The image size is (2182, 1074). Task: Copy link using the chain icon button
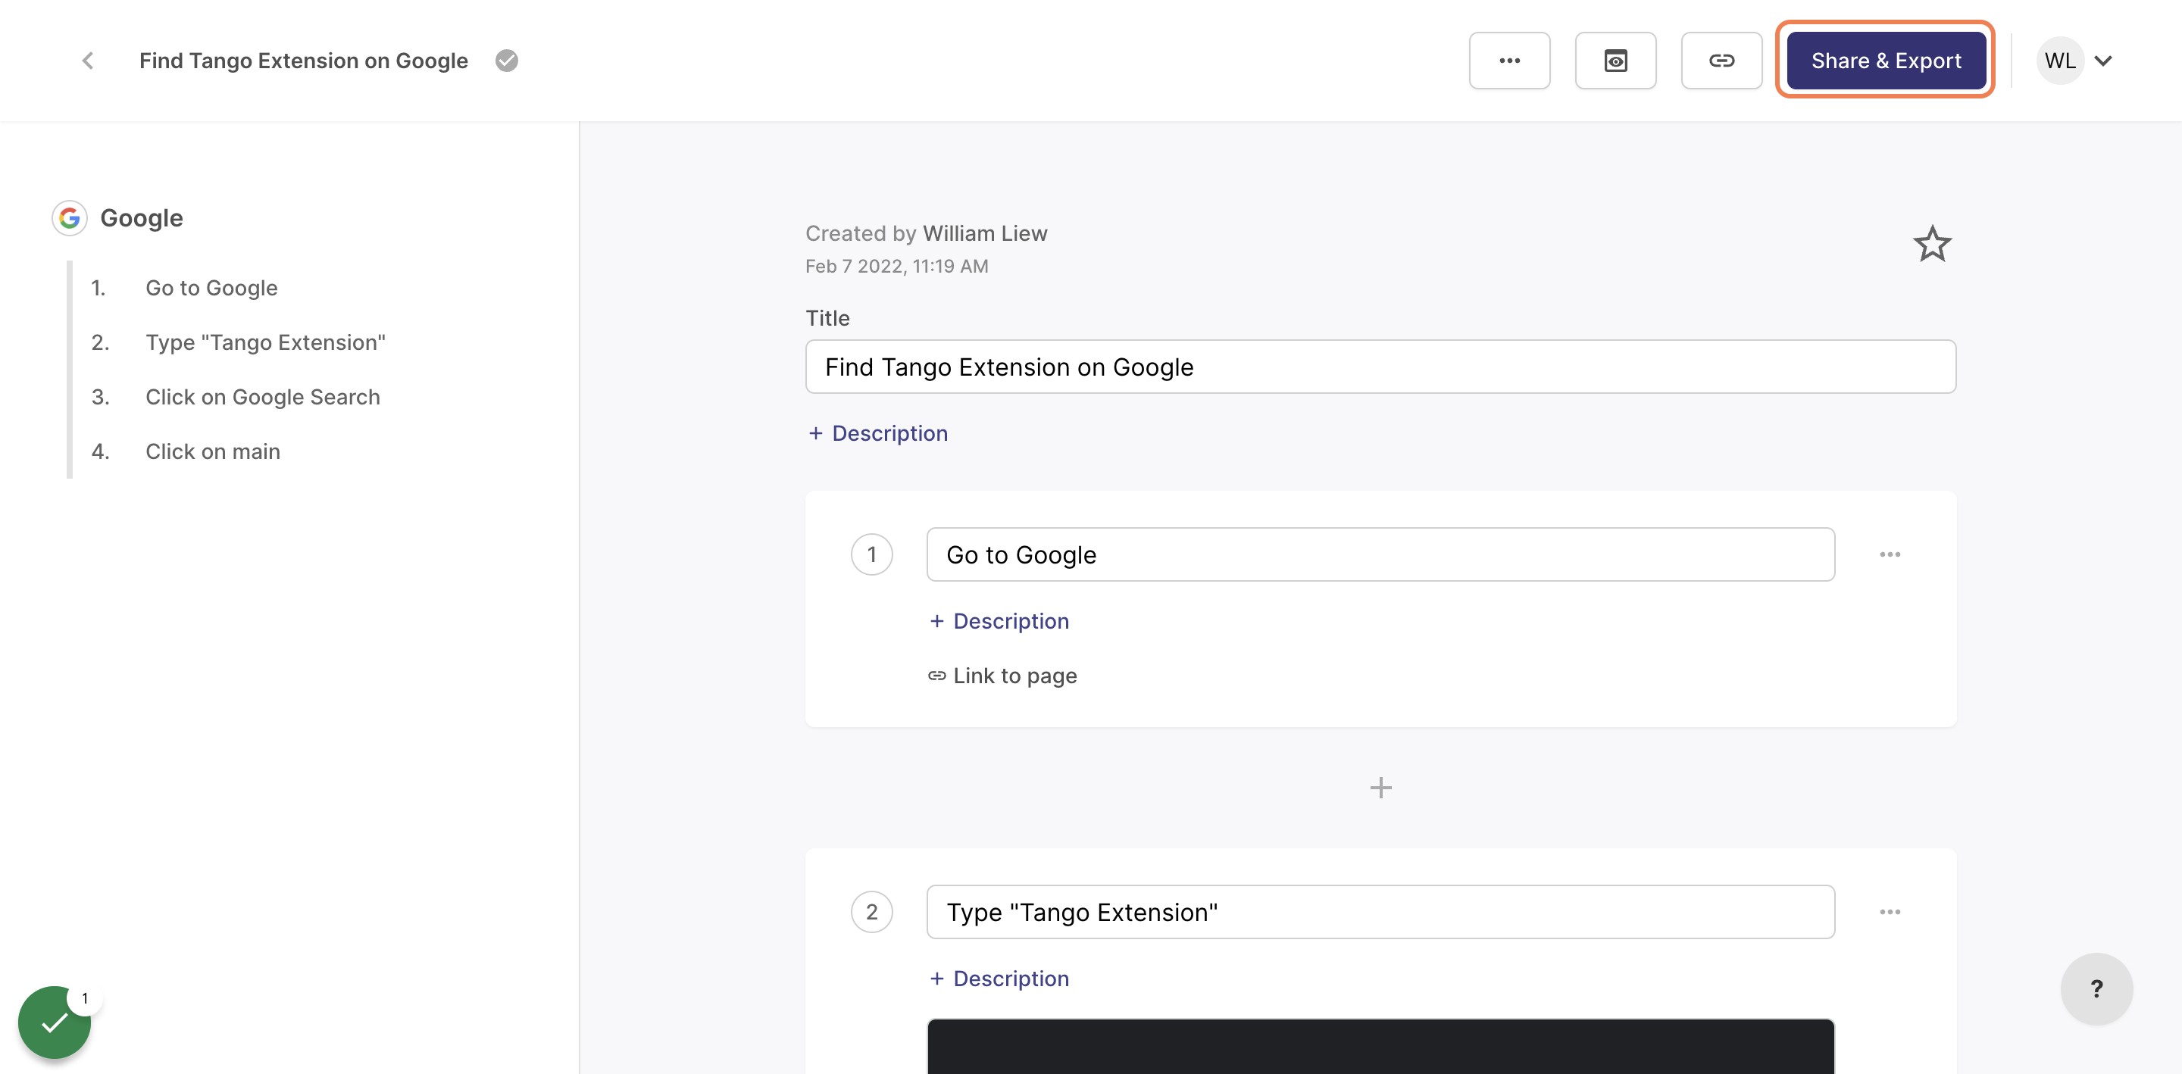coord(1721,60)
